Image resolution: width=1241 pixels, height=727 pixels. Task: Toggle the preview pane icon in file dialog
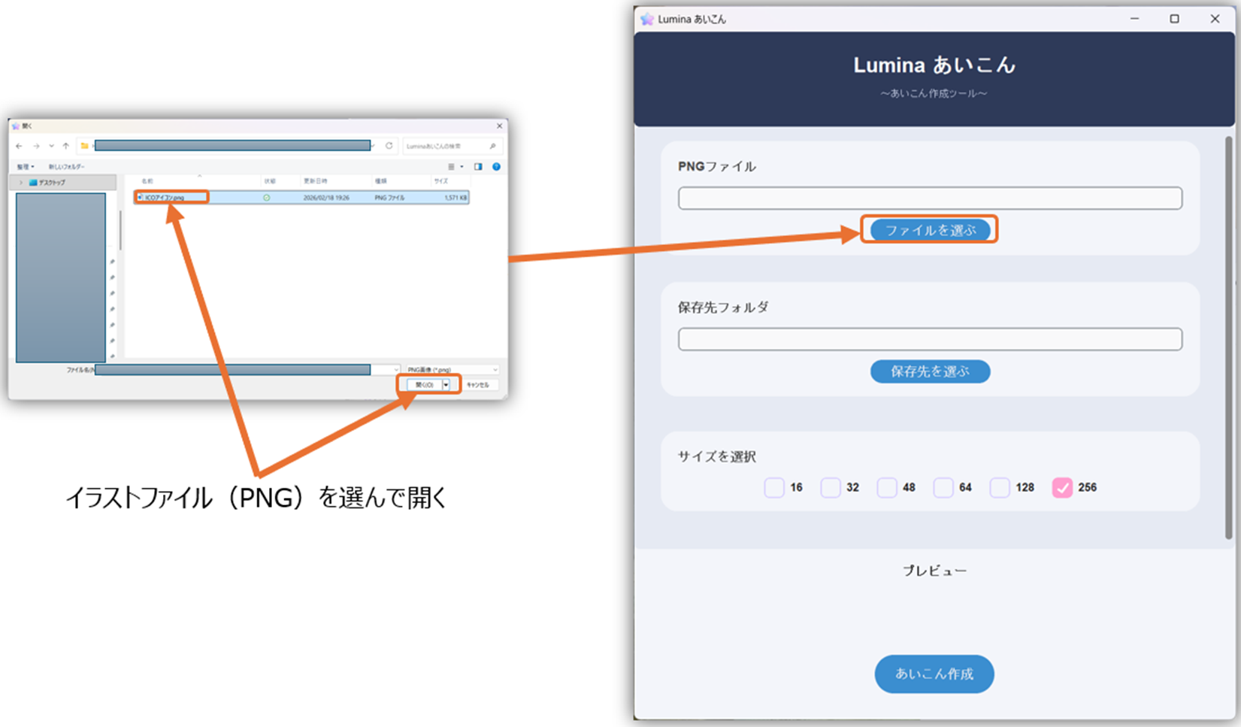pyautogui.click(x=478, y=167)
